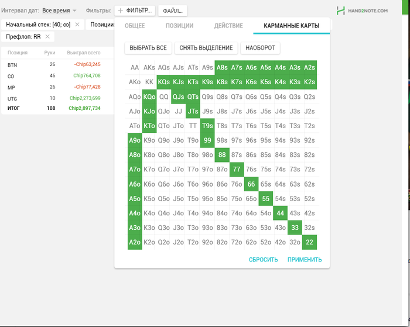Viewport: 410px width, 327px height.
Task: Sort by the Руки column header
Action: (x=50, y=53)
